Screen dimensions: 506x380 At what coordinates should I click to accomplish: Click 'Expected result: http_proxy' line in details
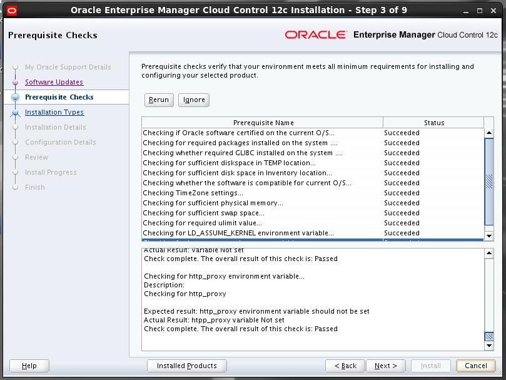coord(256,312)
